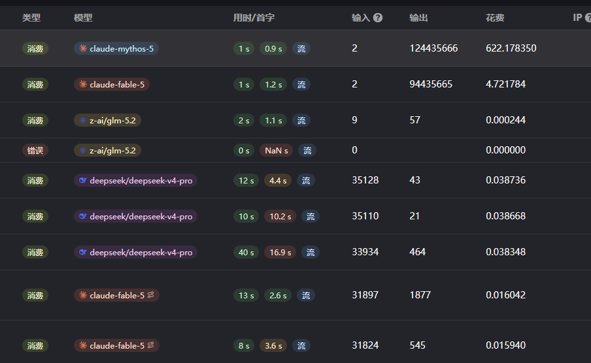Click the 2 s duration tag
The height and width of the screenshot is (363, 591).
pos(244,121)
